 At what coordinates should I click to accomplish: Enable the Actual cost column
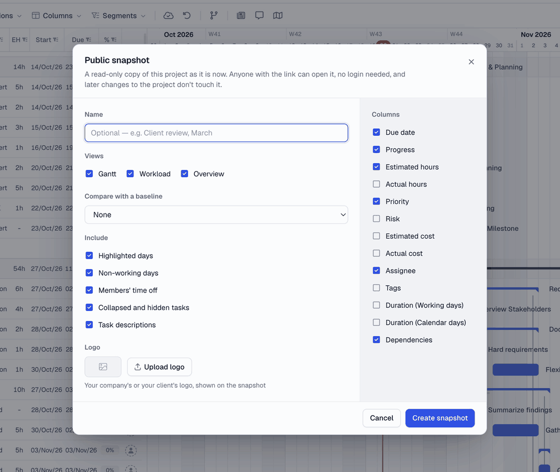tap(377, 253)
